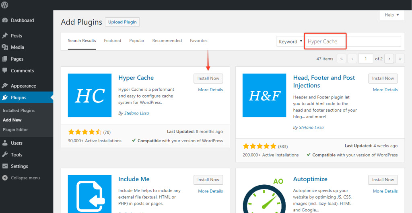Open Head, Footer and Post Injections title

tap(324, 82)
